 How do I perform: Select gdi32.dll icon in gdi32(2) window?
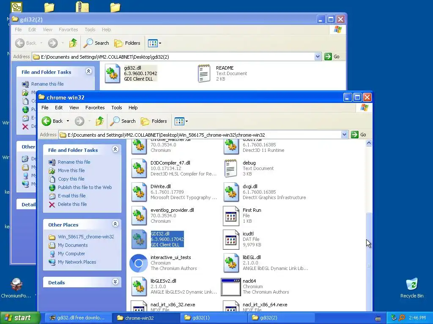(x=112, y=73)
